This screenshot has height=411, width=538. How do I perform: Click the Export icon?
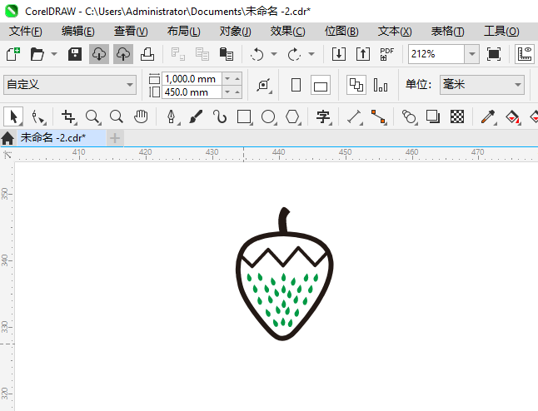point(363,54)
